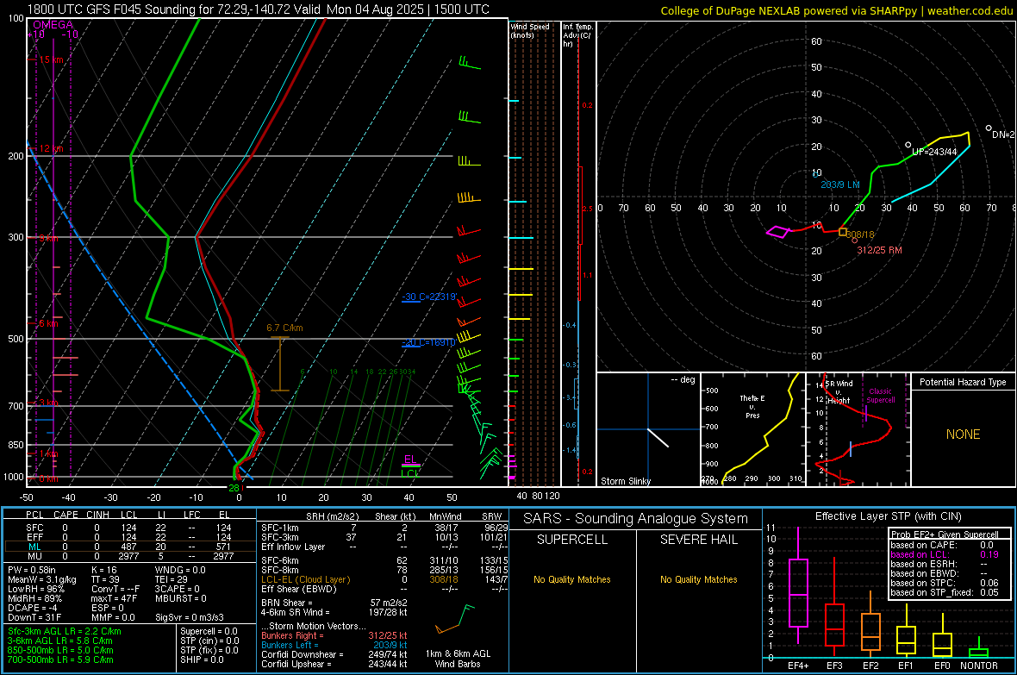
Task: Click the green surface value 28 below skew-T
Action: [234, 488]
